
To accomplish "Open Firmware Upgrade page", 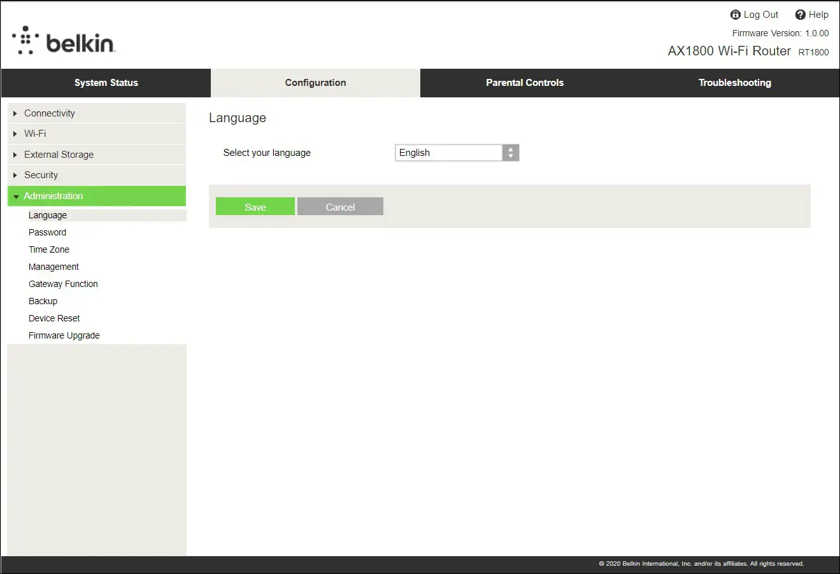I will [x=64, y=335].
